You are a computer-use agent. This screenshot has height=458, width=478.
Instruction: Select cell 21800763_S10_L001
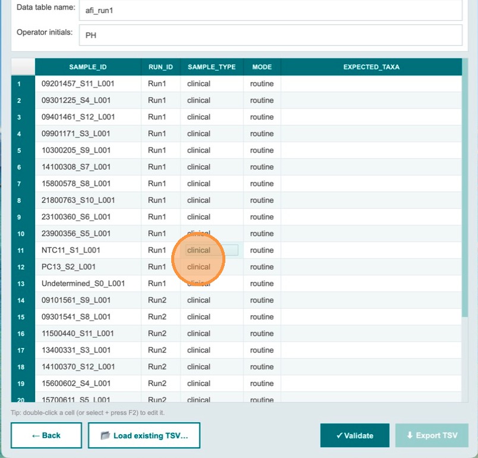point(88,200)
